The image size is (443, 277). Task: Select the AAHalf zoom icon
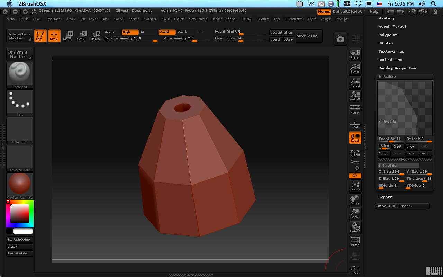[x=355, y=96]
